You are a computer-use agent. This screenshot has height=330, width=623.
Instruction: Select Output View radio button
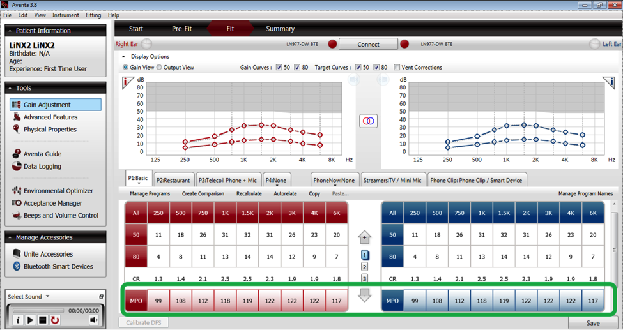(159, 68)
